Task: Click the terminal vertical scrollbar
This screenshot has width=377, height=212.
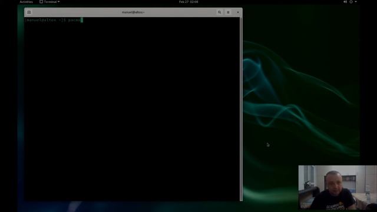Action: [x=241, y=109]
